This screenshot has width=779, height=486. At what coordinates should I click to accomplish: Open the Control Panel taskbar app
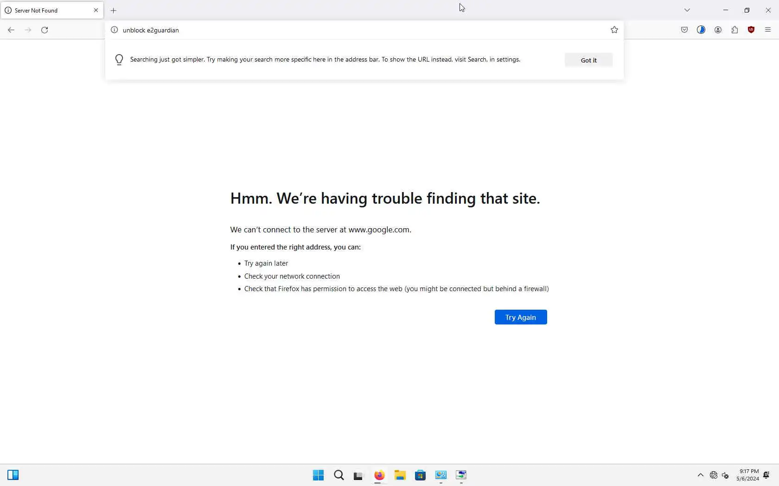[x=441, y=475]
